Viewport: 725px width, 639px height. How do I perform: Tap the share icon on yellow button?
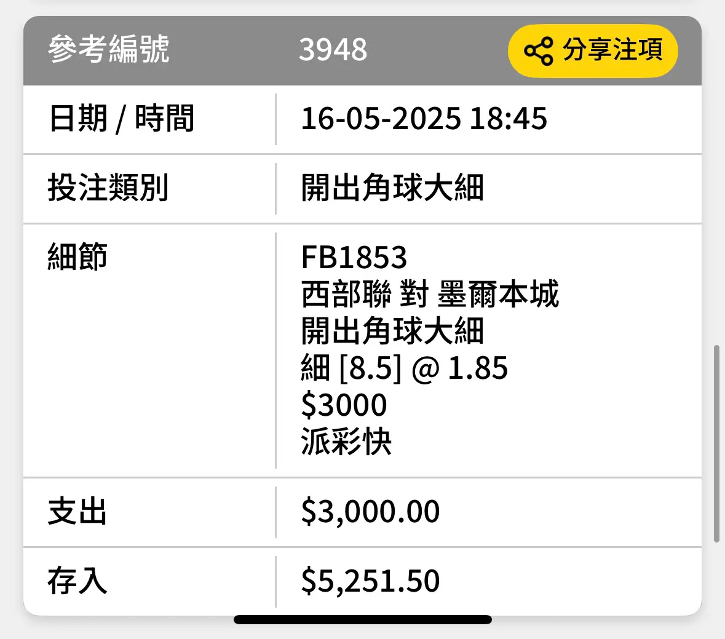[x=538, y=51]
